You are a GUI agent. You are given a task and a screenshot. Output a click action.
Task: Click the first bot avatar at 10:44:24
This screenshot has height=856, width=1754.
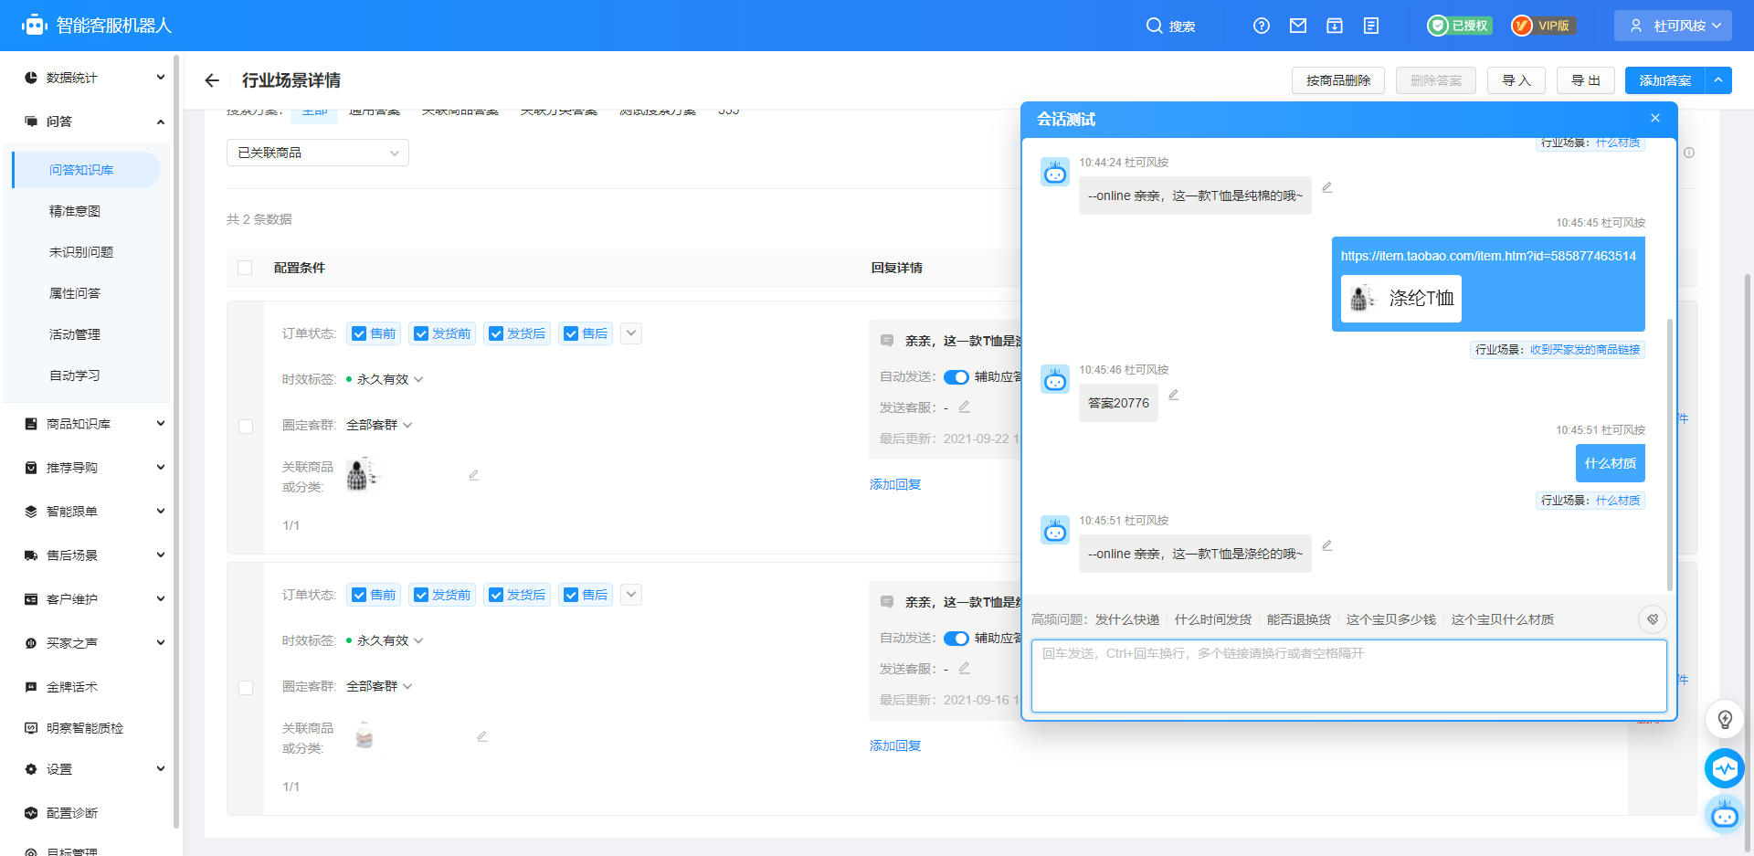point(1055,172)
